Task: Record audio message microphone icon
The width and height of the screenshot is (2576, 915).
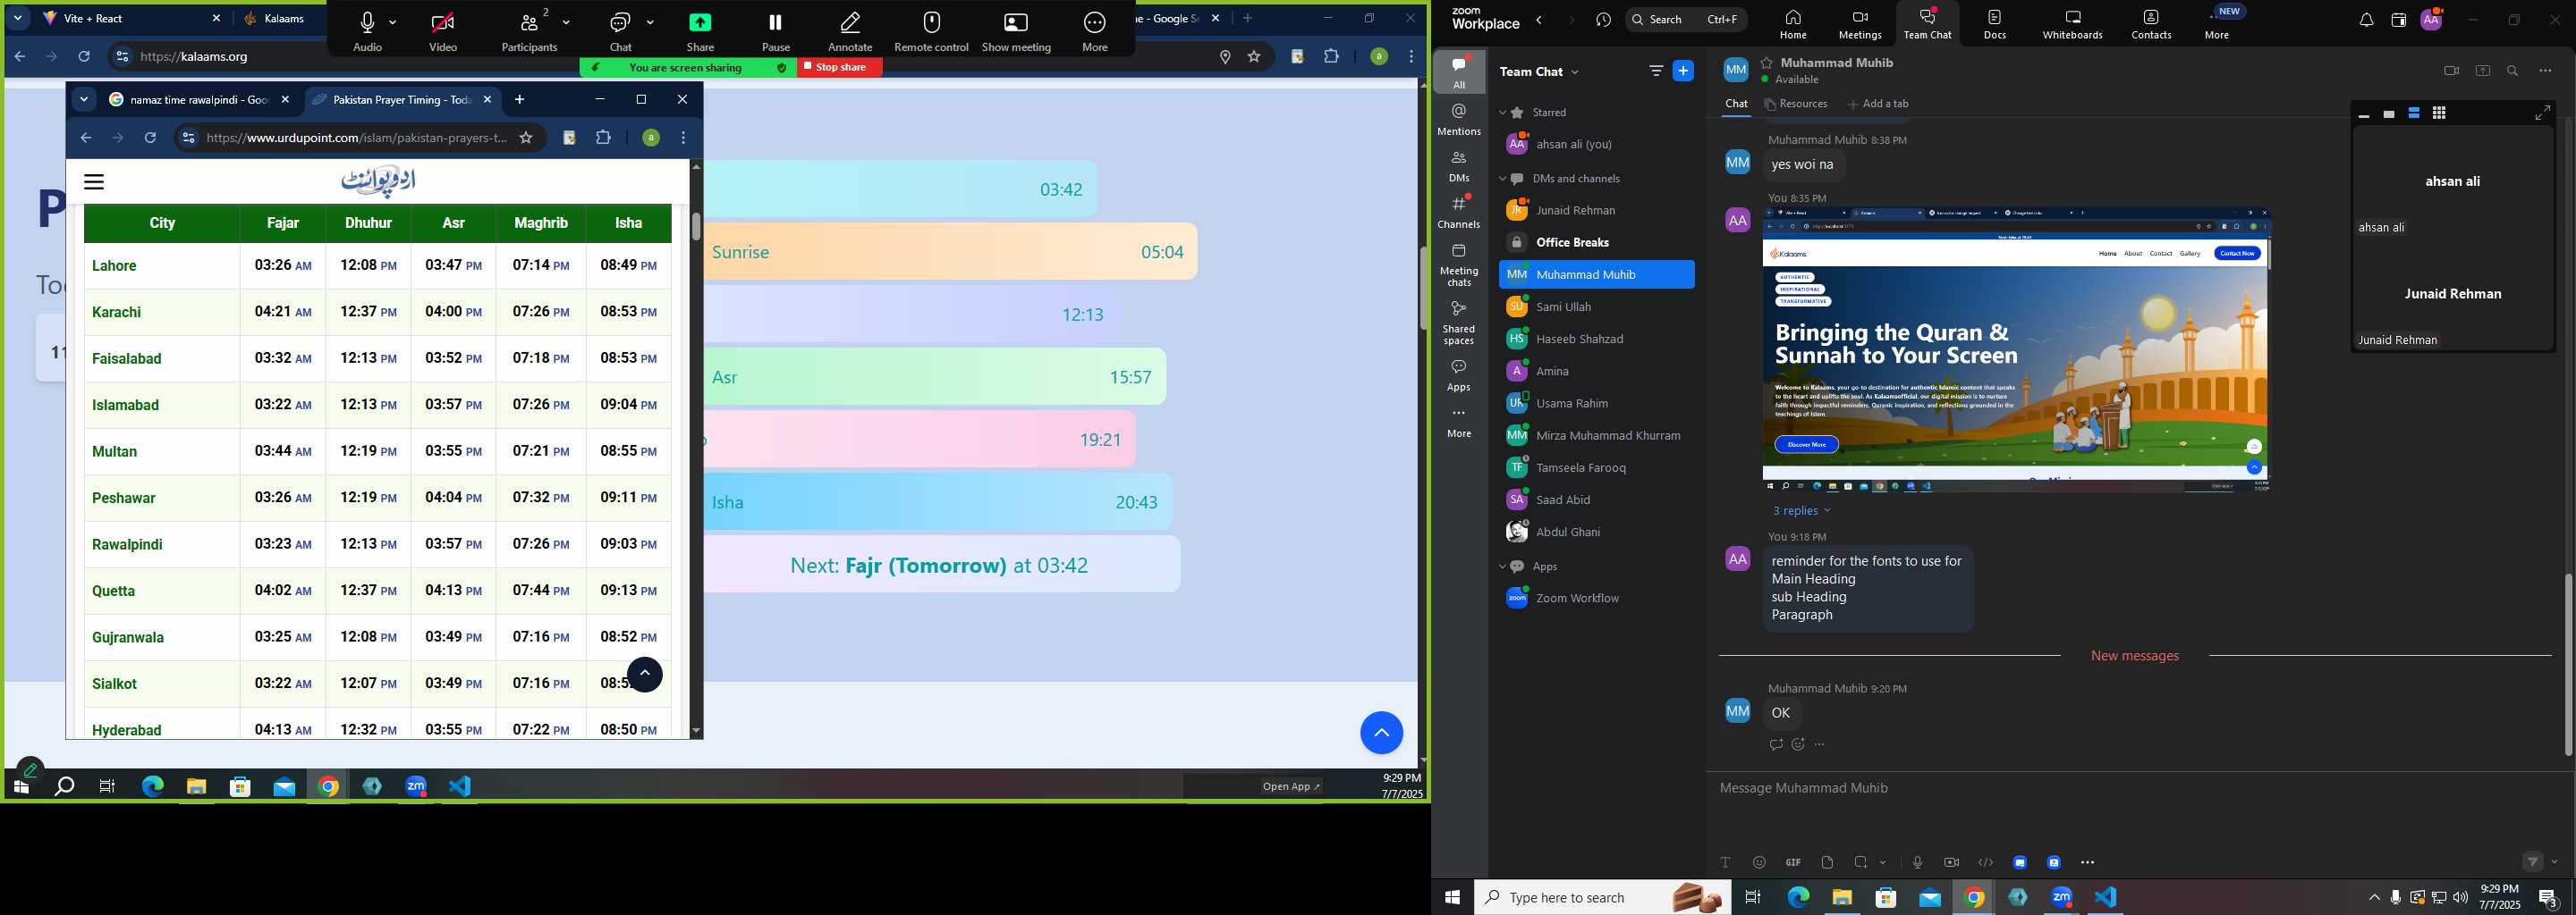Action: click(1917, 862)
